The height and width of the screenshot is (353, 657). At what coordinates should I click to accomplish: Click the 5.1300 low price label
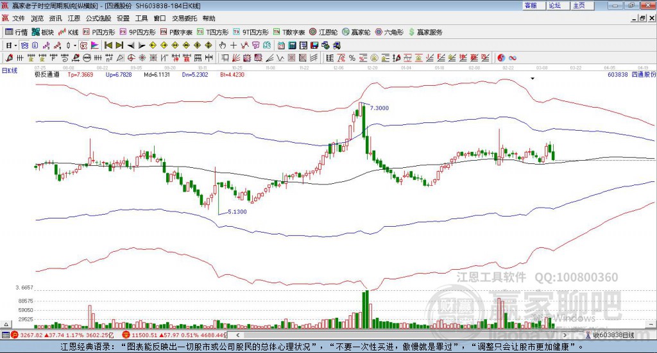[x=237, y=211]
